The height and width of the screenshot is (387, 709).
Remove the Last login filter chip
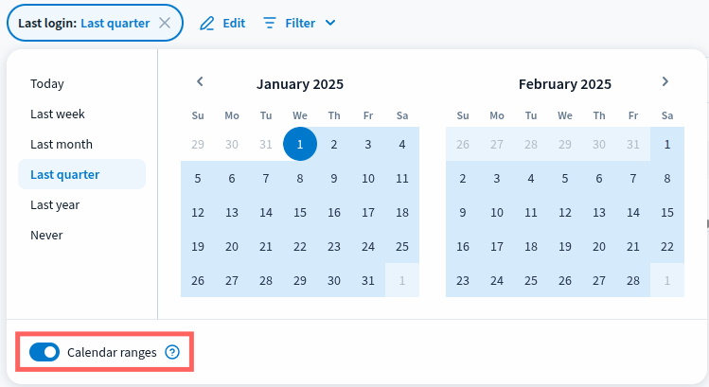(x=165, y=23)
